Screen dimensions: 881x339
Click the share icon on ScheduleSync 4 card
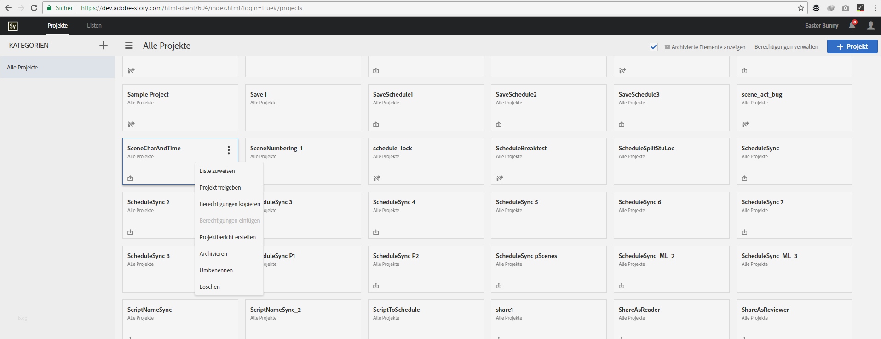click(376, 232)
